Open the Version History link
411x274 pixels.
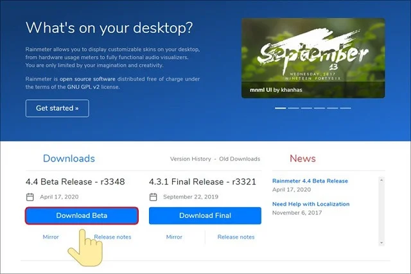[x=190, y=159]
